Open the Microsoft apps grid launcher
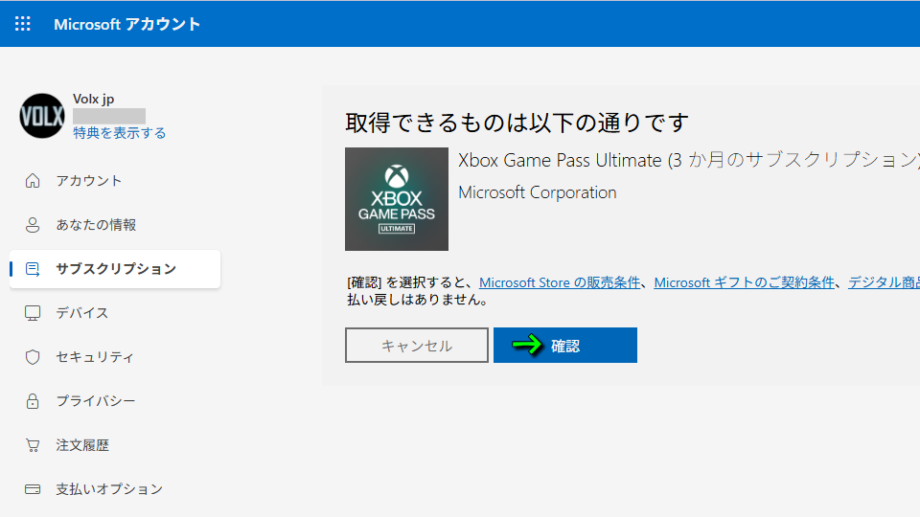Image resolution: width=920 pixels, height=517 pixels. (x=23, y=23)
